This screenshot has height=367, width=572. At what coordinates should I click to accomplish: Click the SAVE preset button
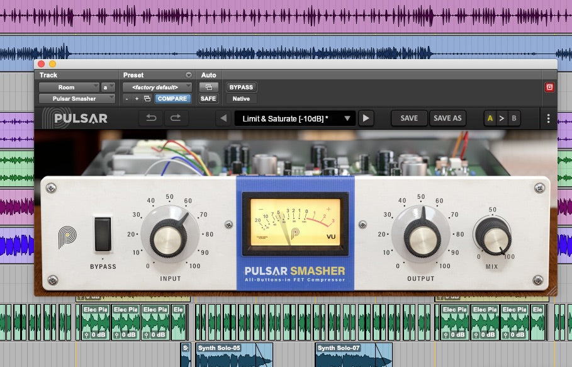(x=409, y=118)
